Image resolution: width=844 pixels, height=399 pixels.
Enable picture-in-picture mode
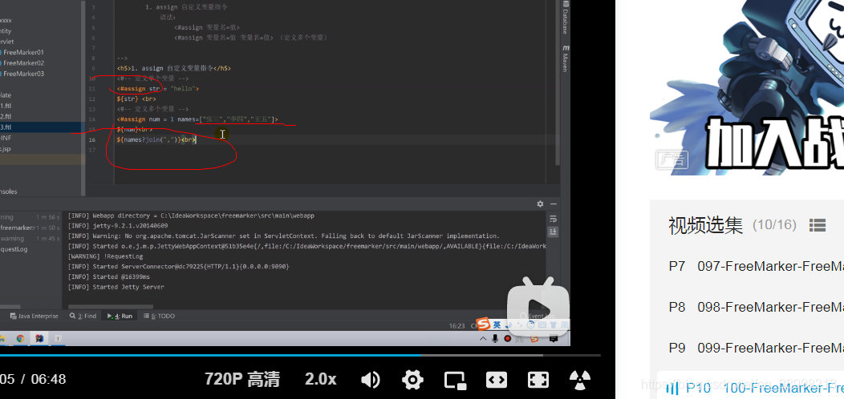pyautogui.click(x=455, y=380)
